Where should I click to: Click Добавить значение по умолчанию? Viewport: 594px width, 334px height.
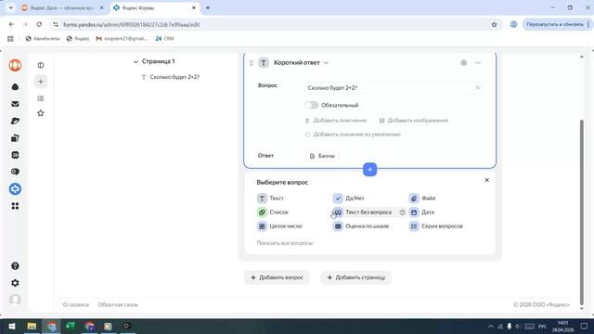(x=353, y=135)
